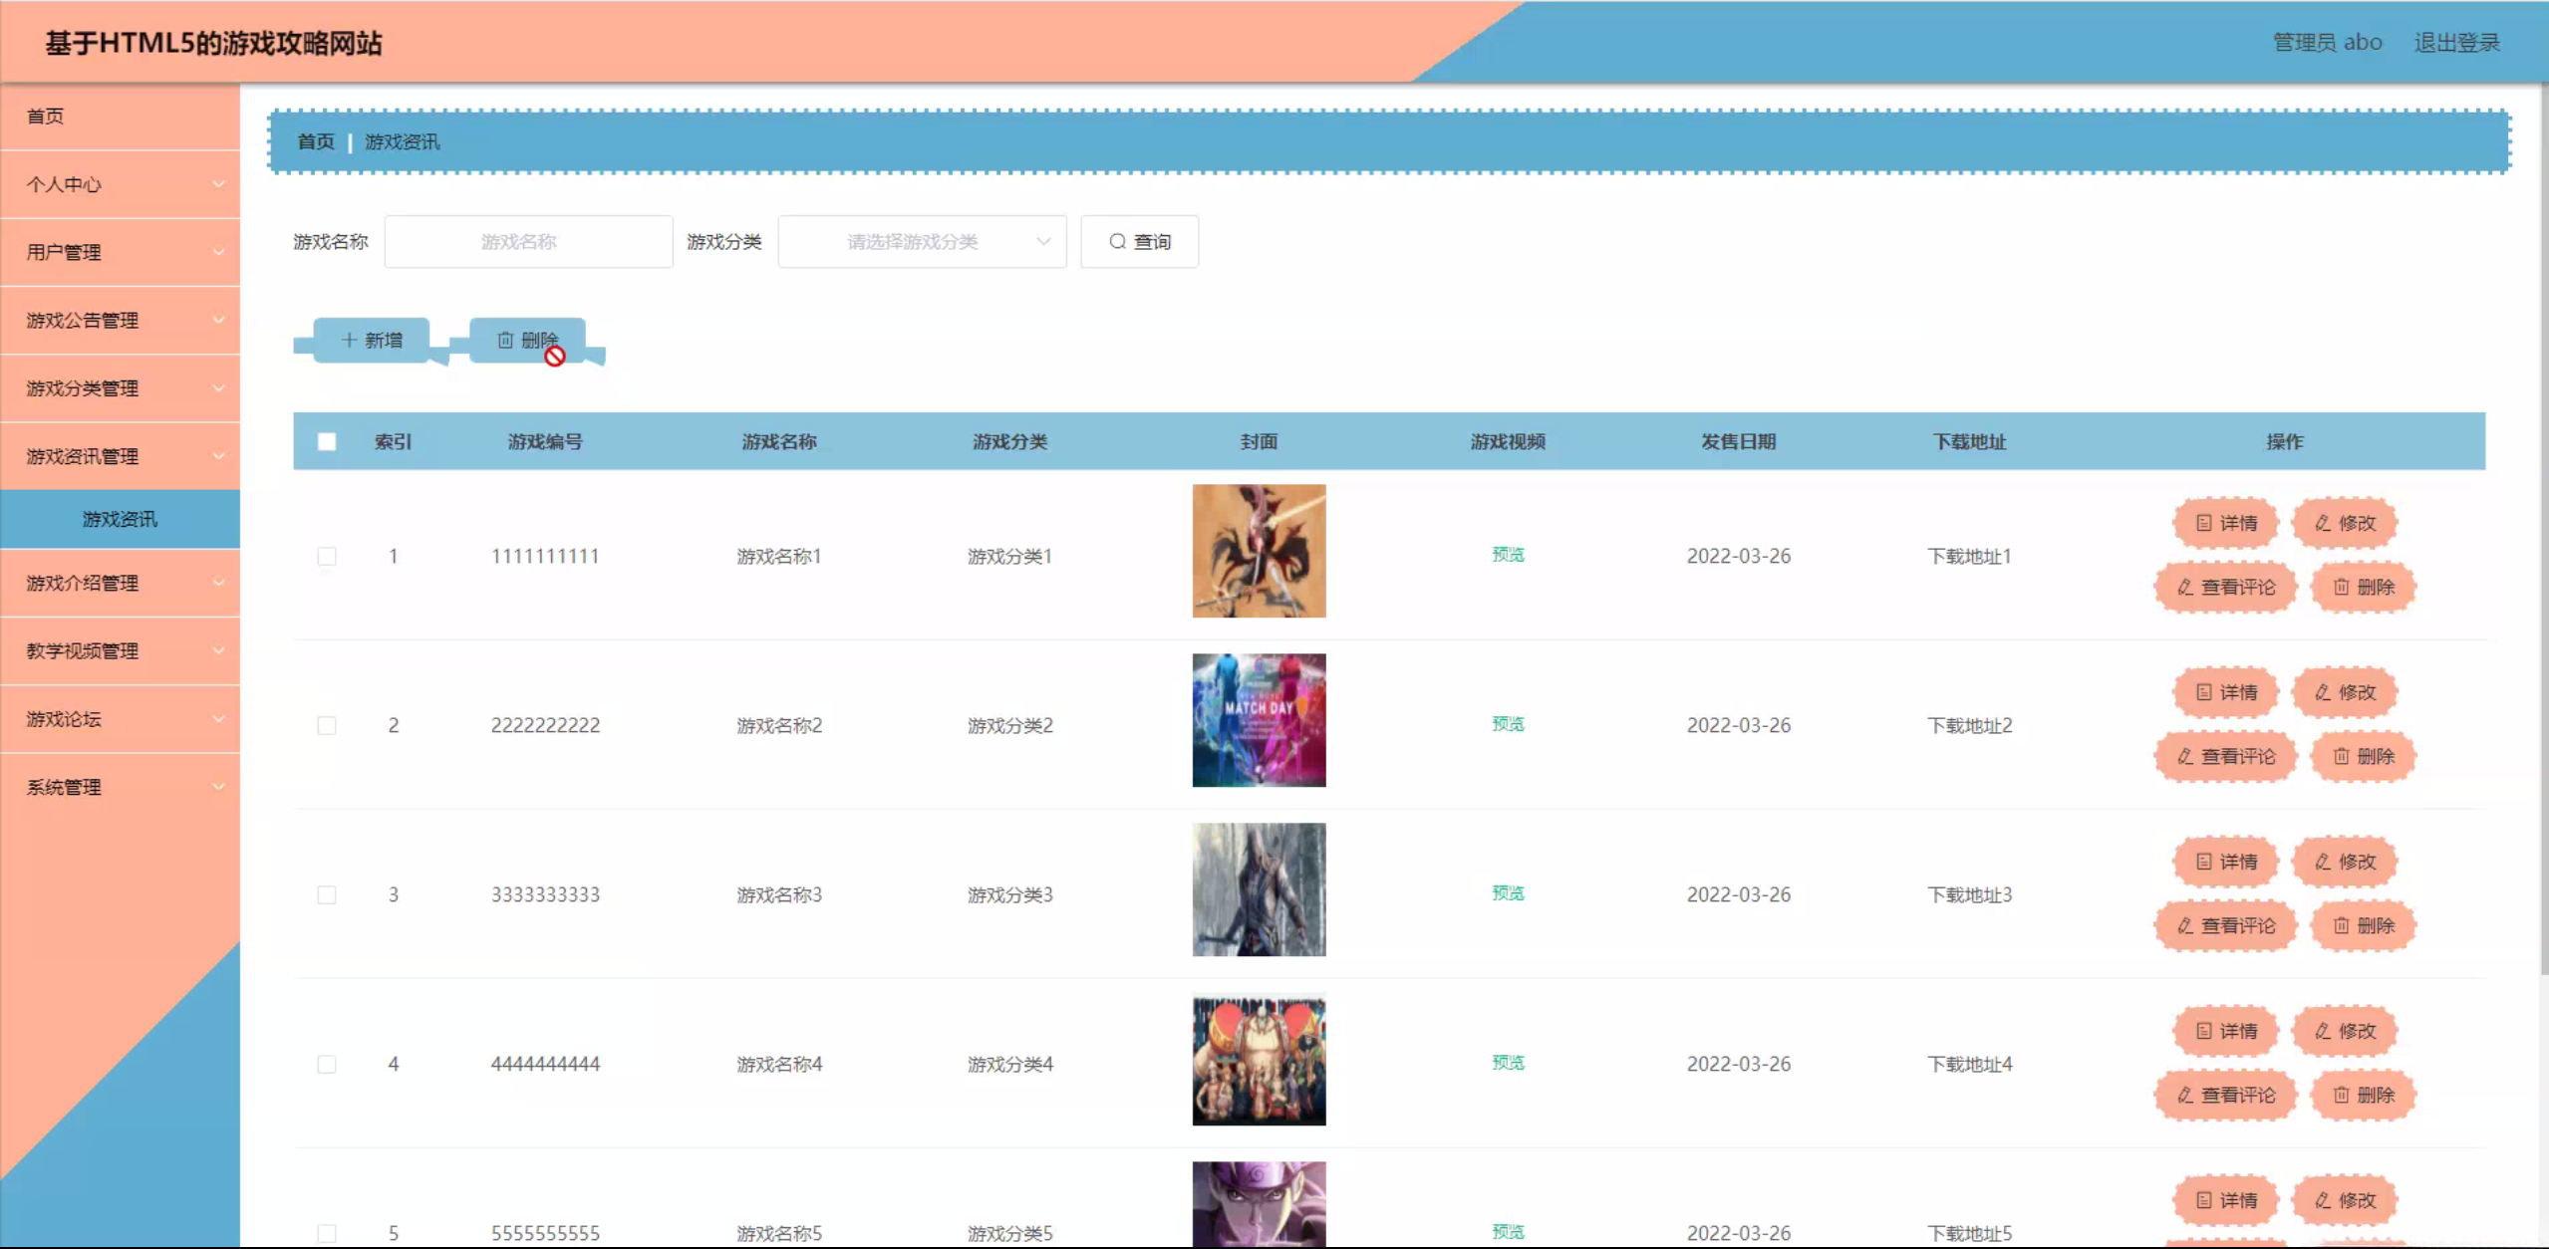Click magnifier icon on 查询 button
Screen dimensions: 2549x1249
tap(1117, 241)
